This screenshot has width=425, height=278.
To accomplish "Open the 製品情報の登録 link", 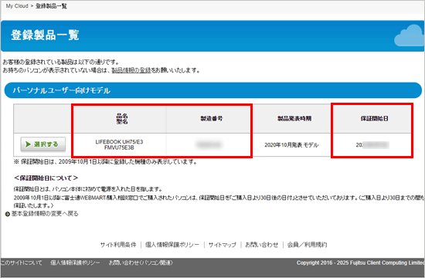I will click(131, 70).
